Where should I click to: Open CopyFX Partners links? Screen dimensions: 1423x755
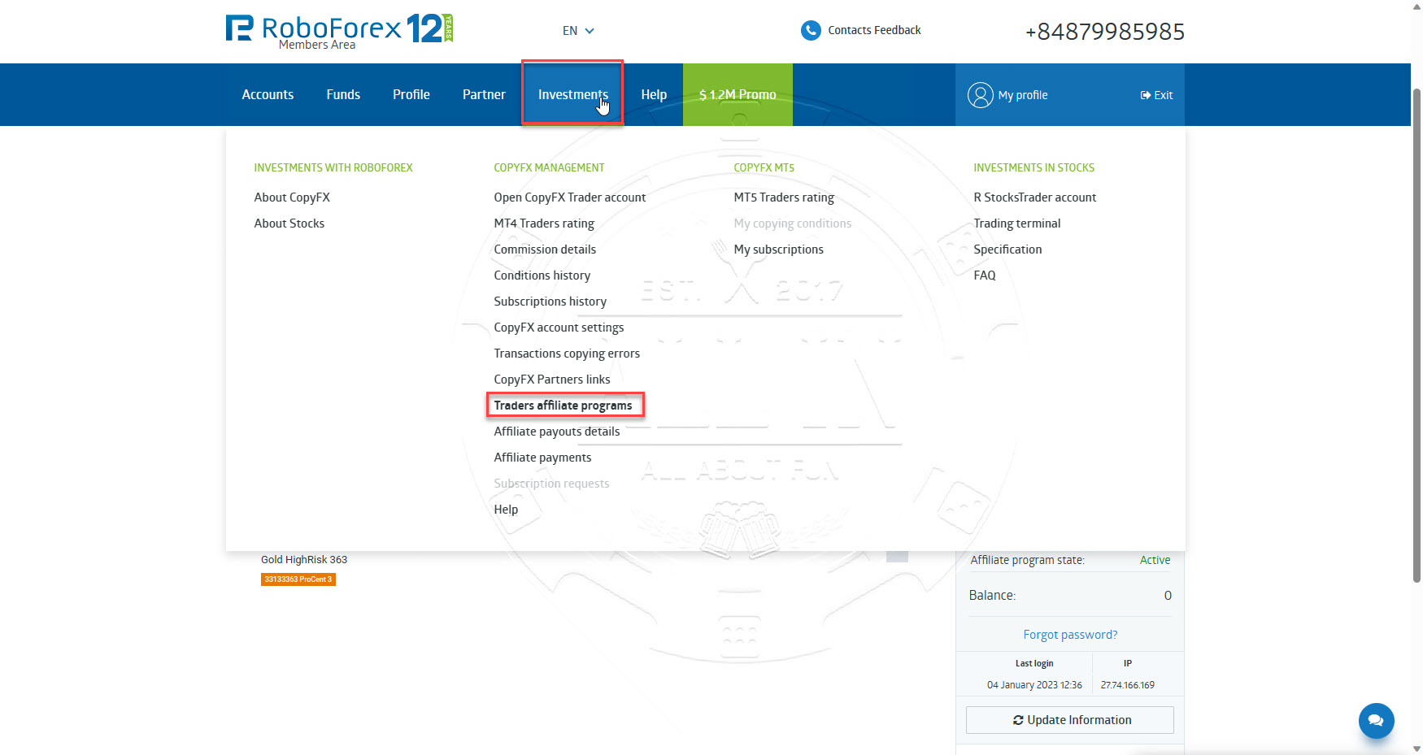551,380
